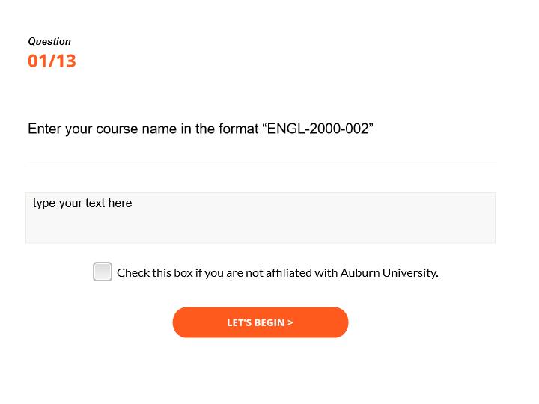The width and height of the screenshot is (539, 404).
Task: Click the "Check this box" label text
Action: (155, 272)
